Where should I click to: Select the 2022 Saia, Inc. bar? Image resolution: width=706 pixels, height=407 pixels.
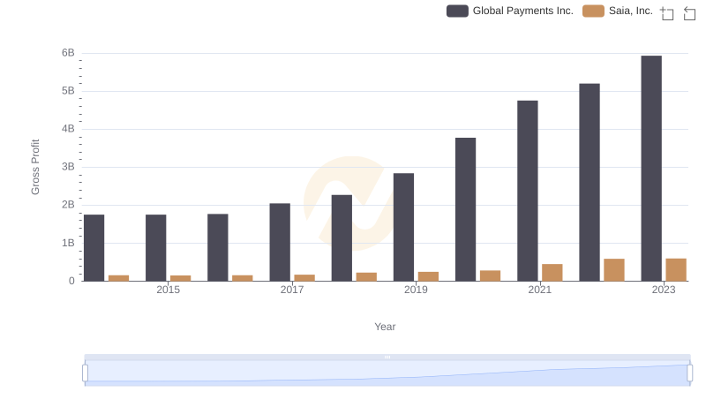coord(614,270)
